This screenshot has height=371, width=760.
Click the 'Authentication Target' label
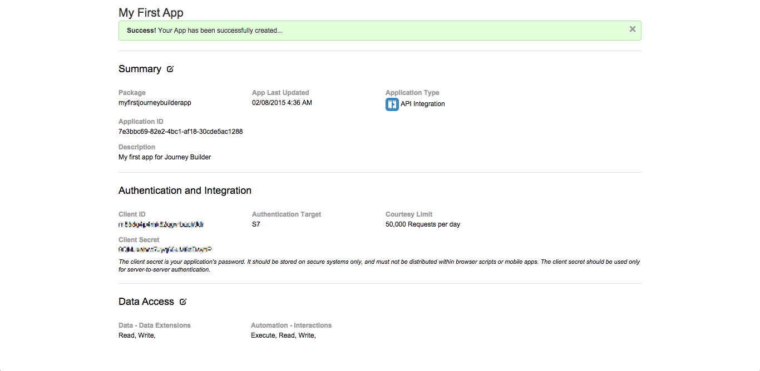point(287,214)
